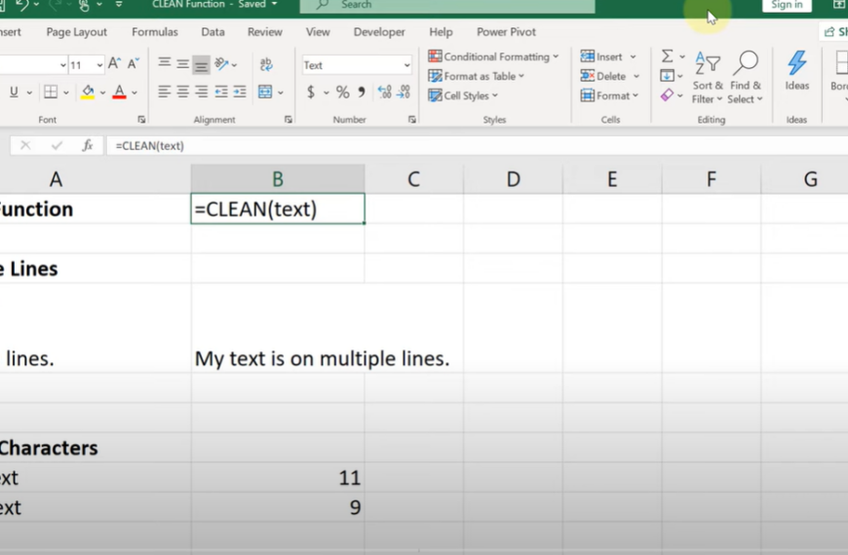Apply red font color
The width and height of the screenshot is (848, 555).
point(120,92)
